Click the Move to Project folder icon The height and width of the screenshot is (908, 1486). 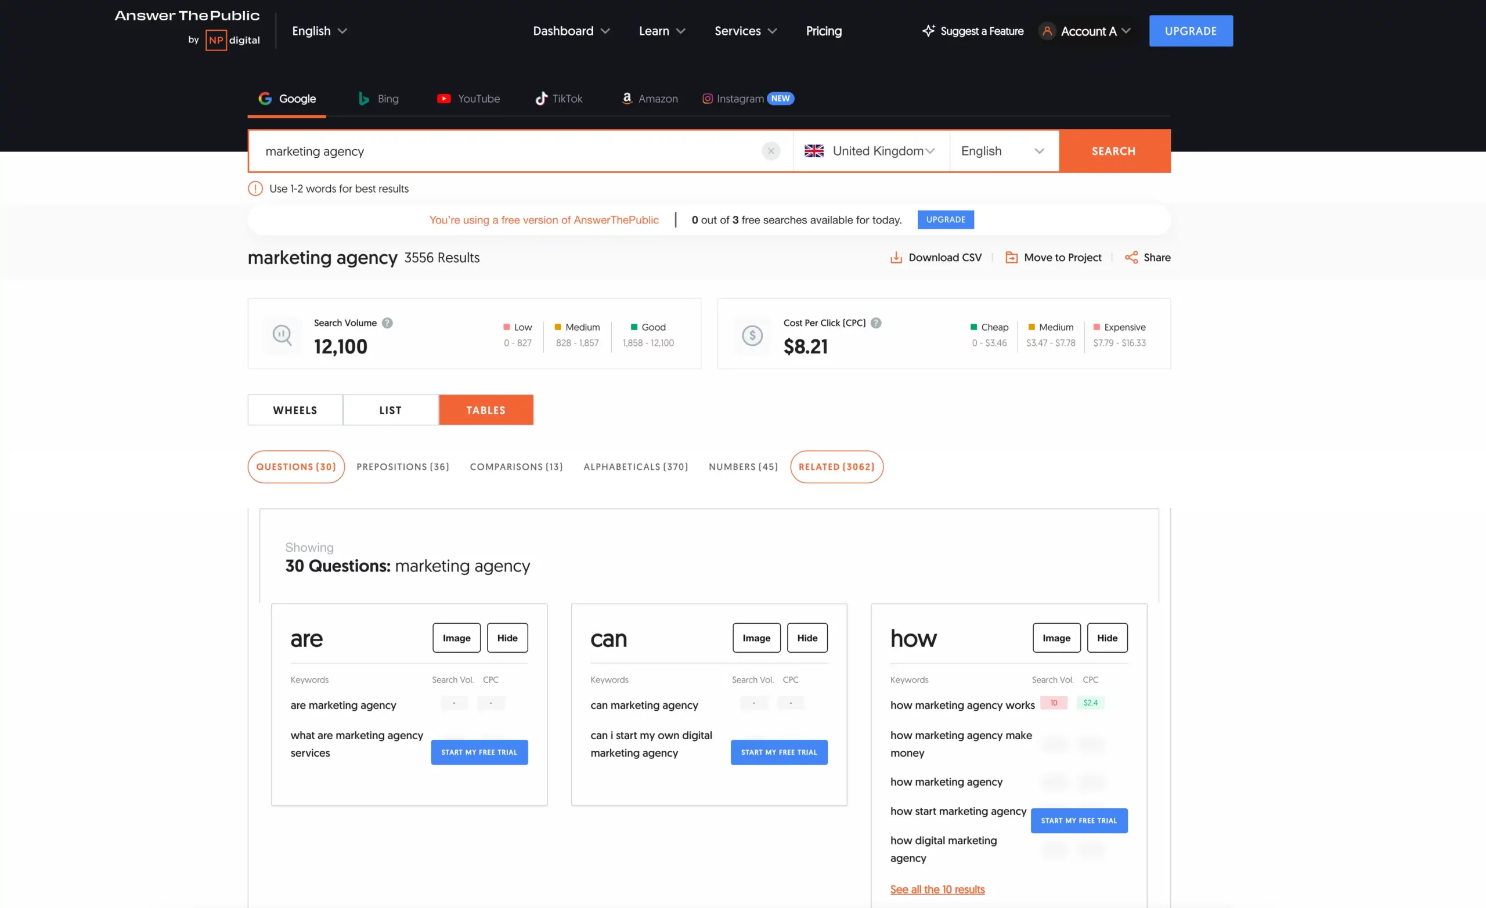[x=1011, y=258]
